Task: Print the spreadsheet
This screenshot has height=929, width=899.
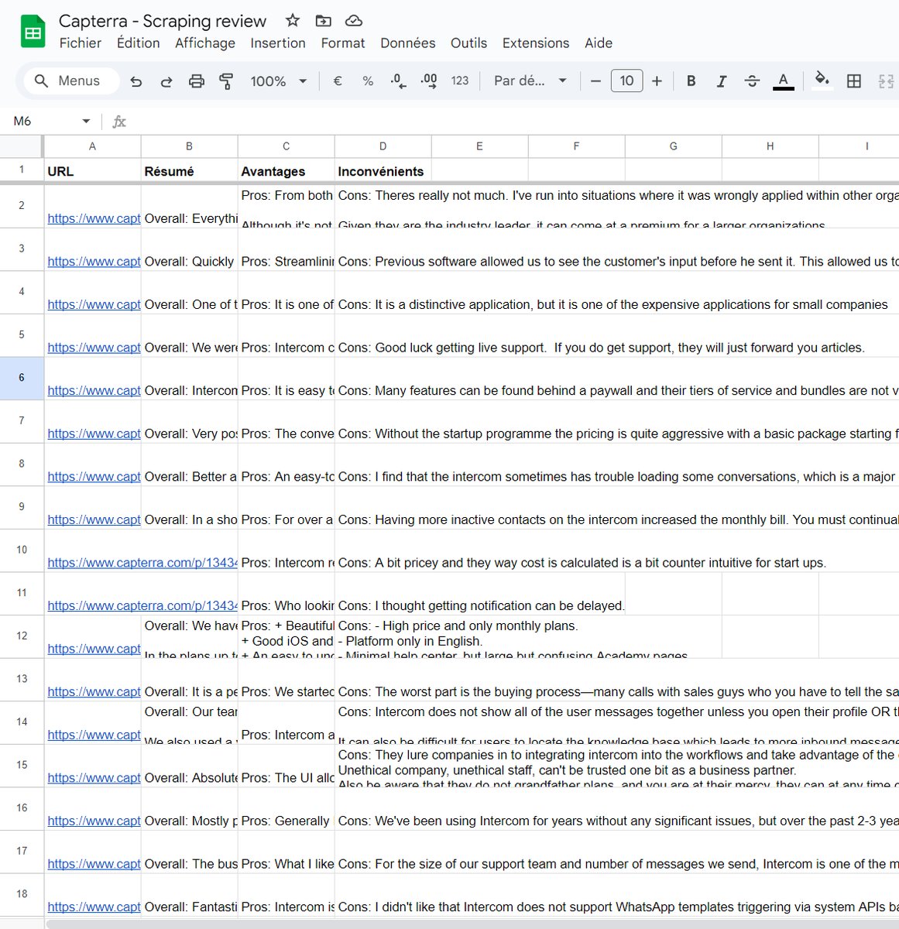Action: (197, 81)
